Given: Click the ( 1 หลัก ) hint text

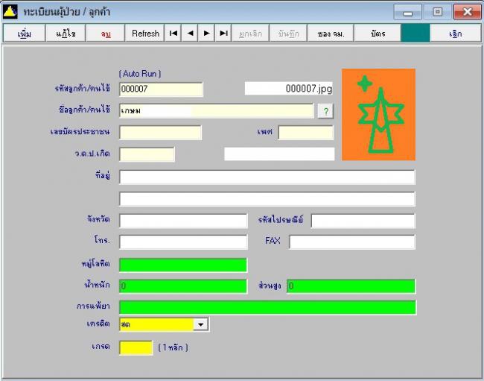Looking at the screenshot, I should click(x=173, y=347).
